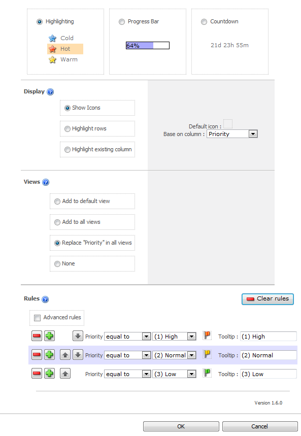Click the Rules help question icon
Screen dimensions: 301x436
point(45,299)
